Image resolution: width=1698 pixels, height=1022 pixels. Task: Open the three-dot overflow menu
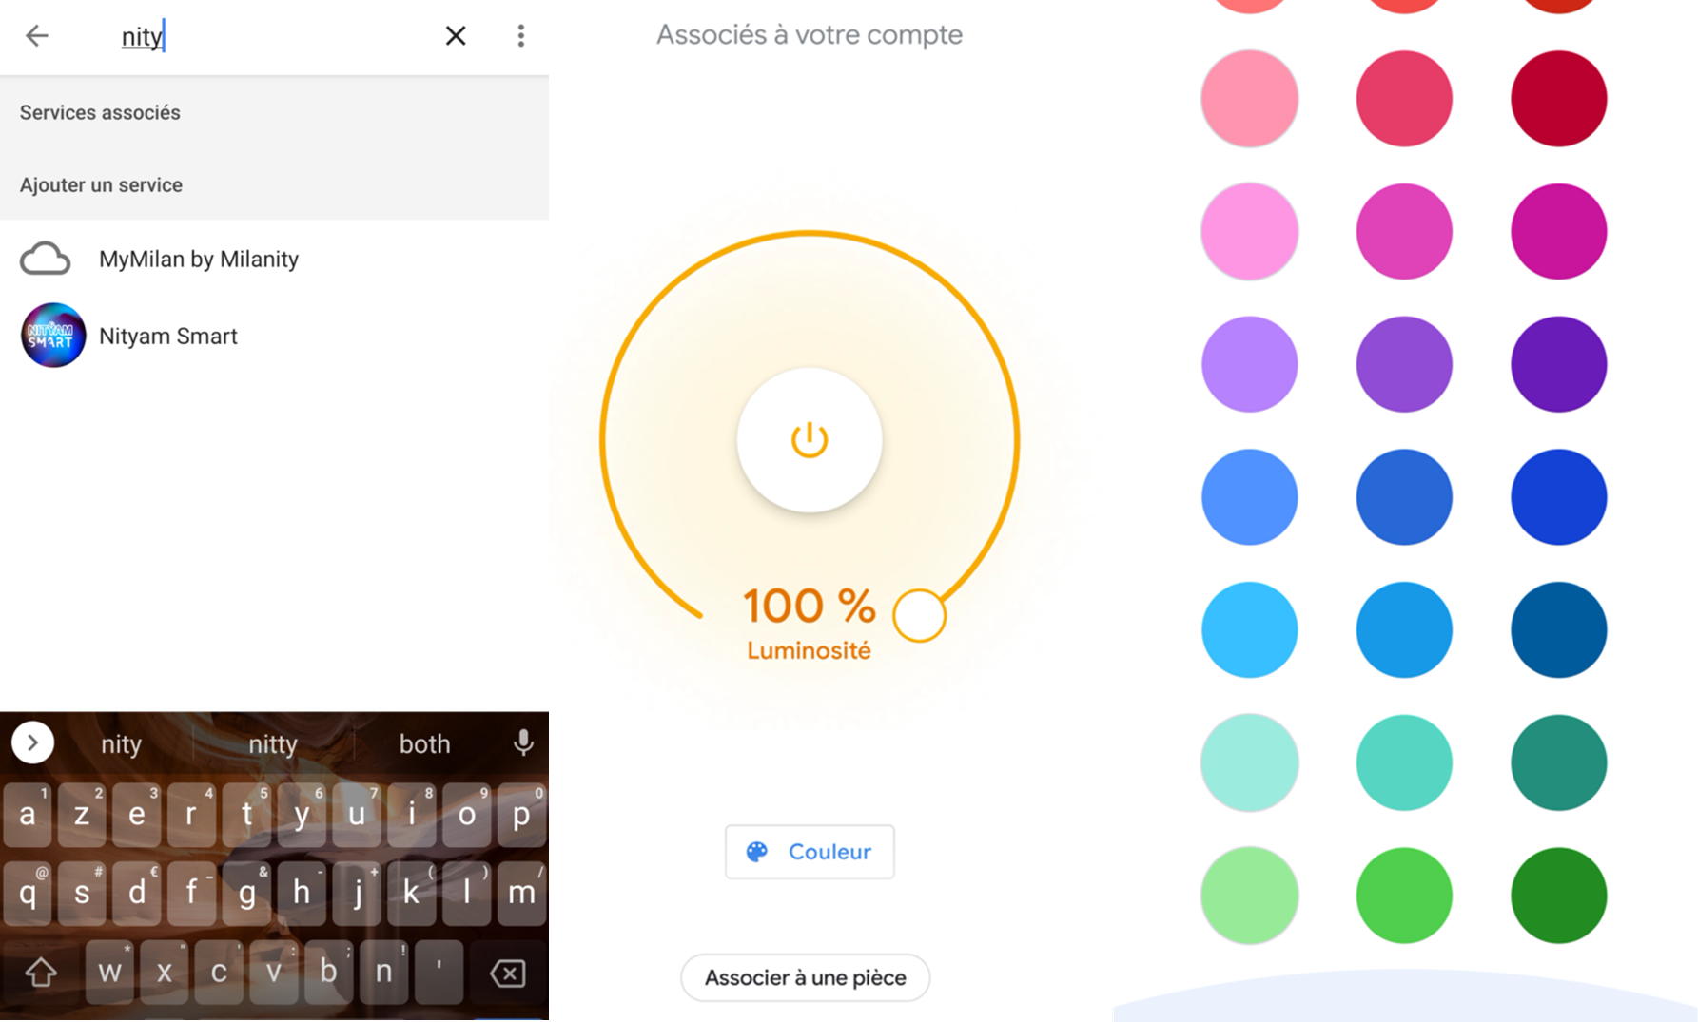(520, 36)
